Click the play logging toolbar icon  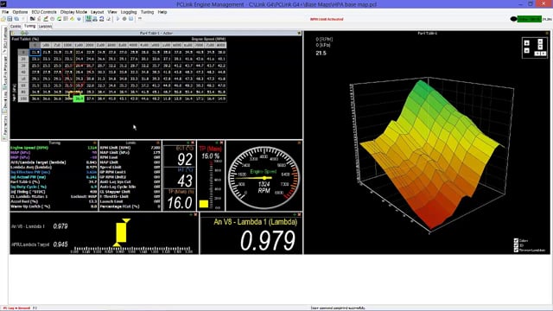(x=118, y=19)
